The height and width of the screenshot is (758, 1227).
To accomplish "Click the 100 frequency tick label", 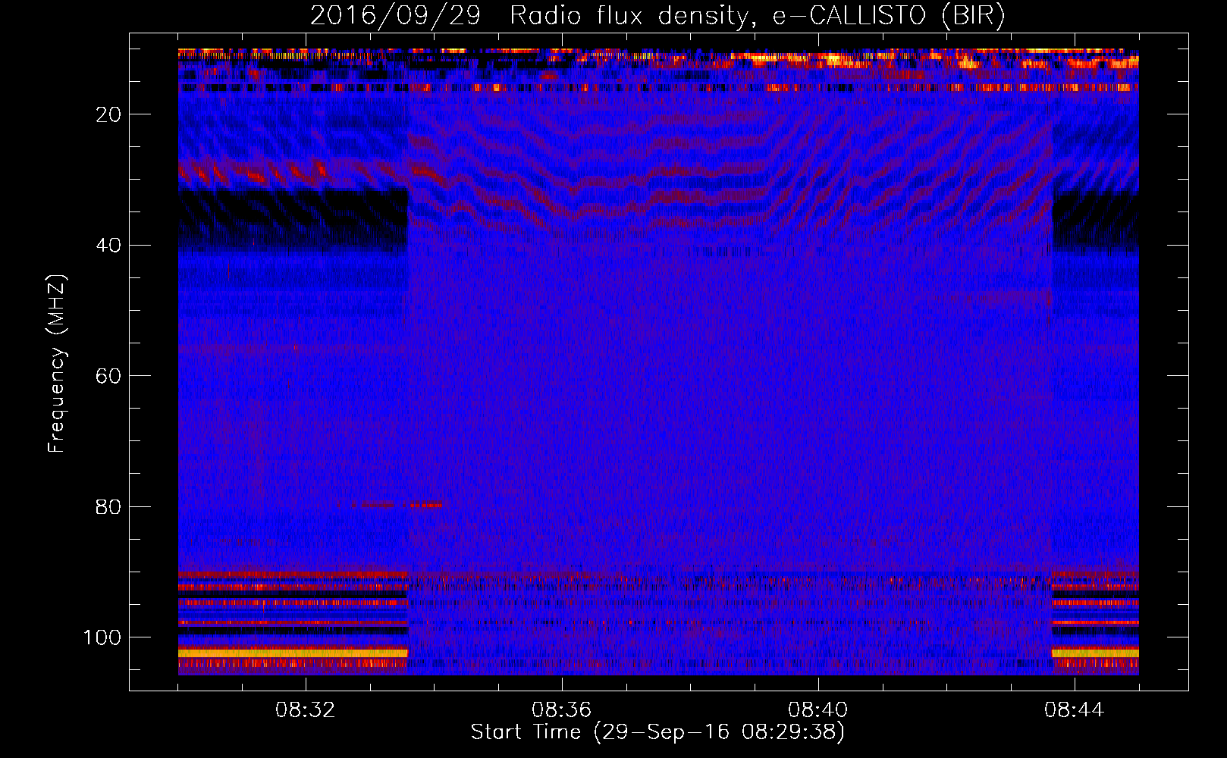I will 102,637.
